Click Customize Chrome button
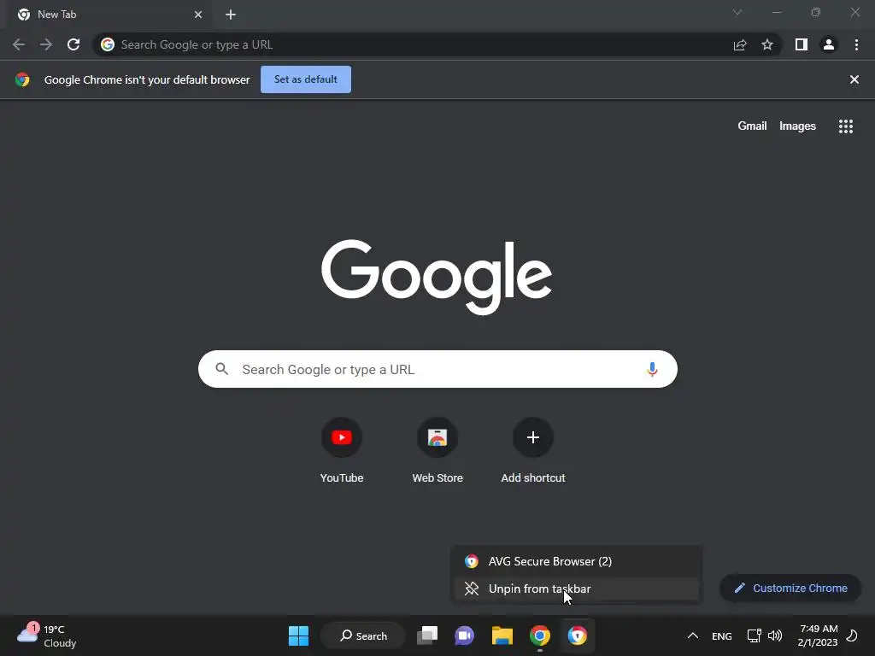875x656 pixels. coord(790,588)
